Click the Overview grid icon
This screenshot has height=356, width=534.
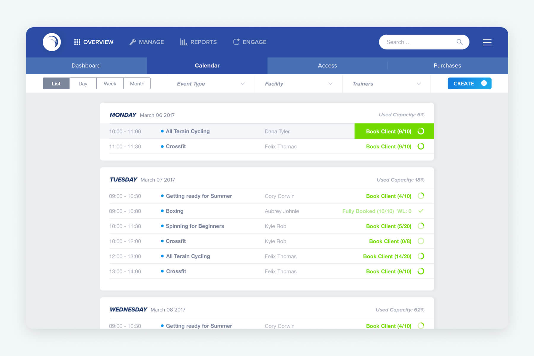pyautogui.click(x=77, y=42)
